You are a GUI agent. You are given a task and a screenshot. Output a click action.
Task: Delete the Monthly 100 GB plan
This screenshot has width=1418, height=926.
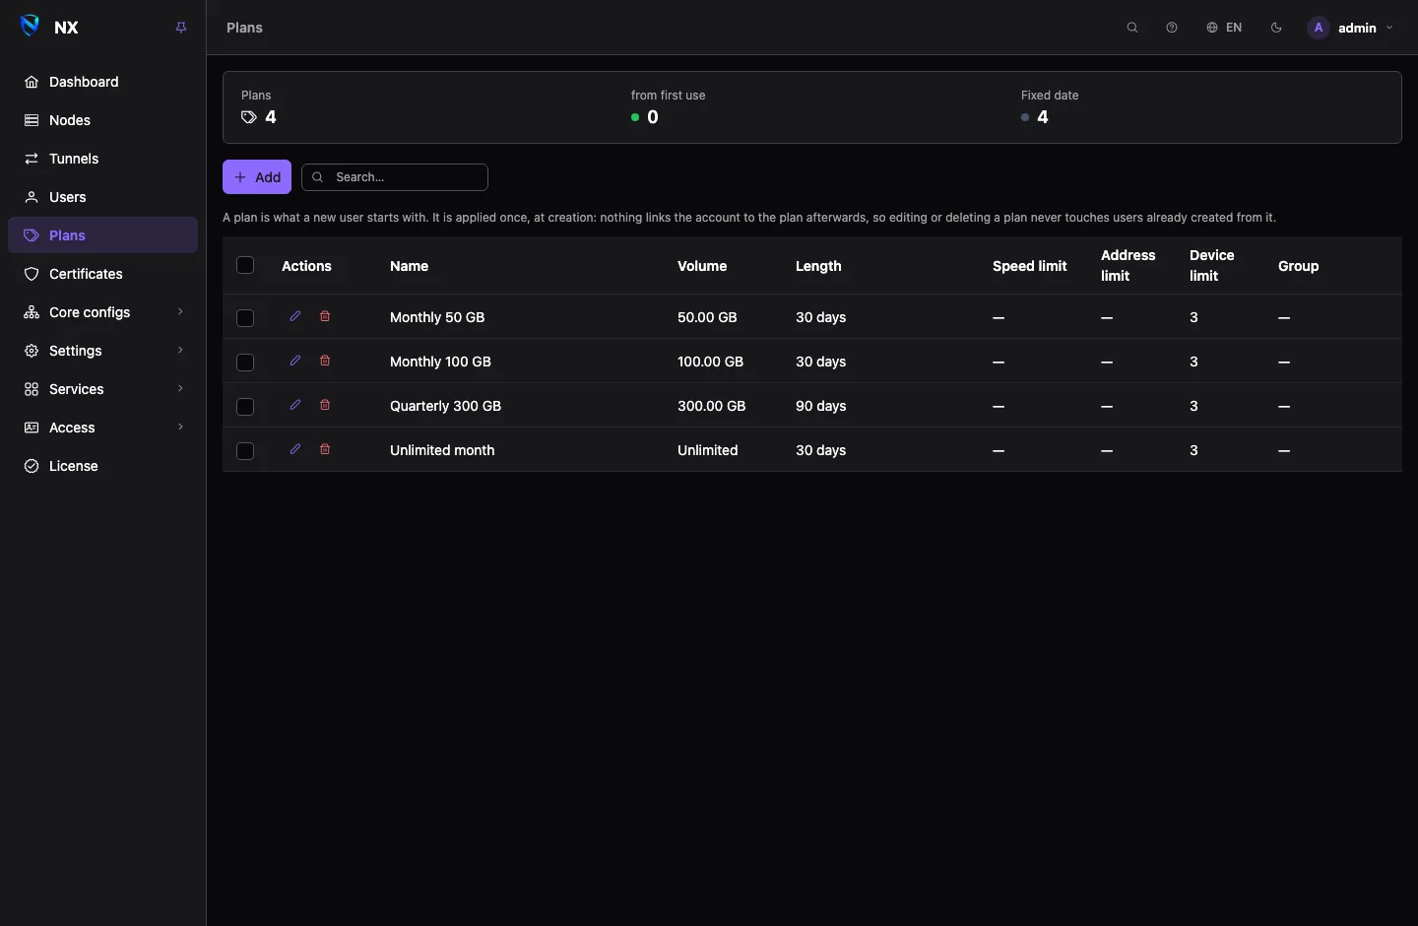coord(325,361)
